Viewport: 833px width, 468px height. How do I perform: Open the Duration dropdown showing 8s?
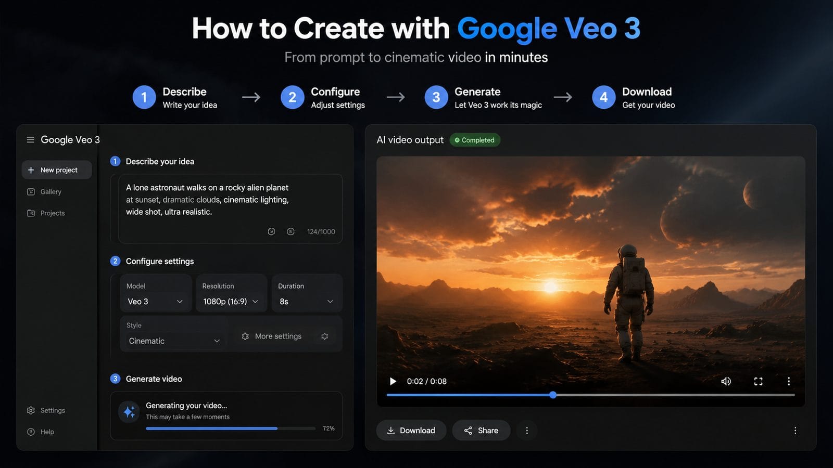307,293
